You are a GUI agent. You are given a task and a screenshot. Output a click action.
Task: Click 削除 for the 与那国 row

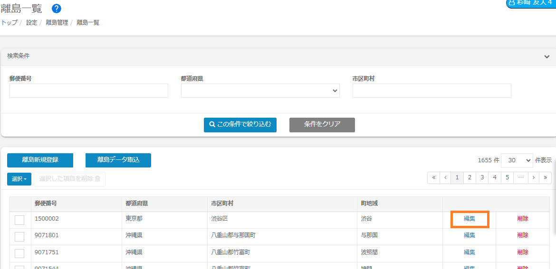click(523, 235)
